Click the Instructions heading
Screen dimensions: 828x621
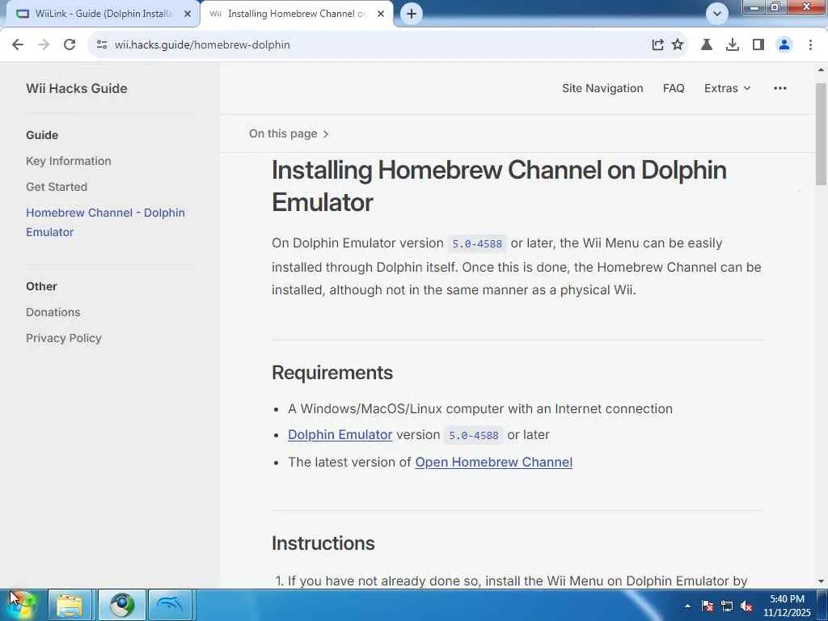323,543
